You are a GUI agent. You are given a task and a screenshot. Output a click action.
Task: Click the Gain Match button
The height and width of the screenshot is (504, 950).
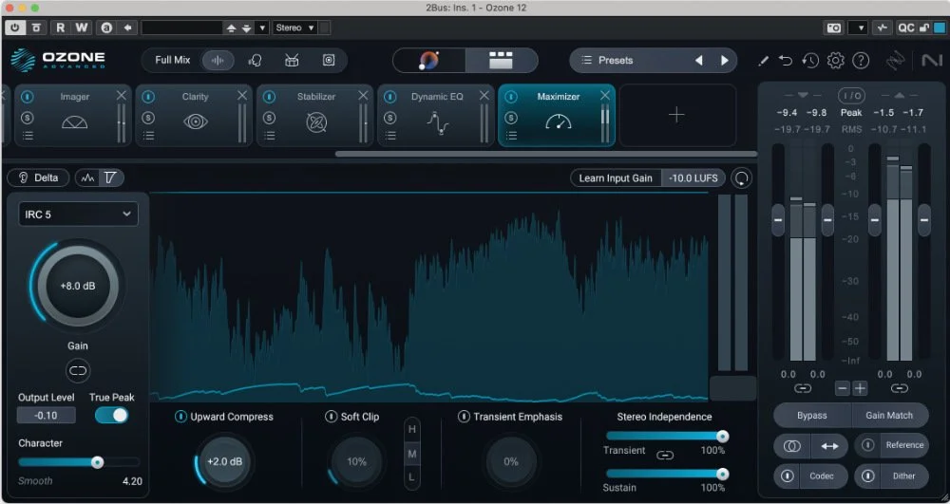point(889,416)
